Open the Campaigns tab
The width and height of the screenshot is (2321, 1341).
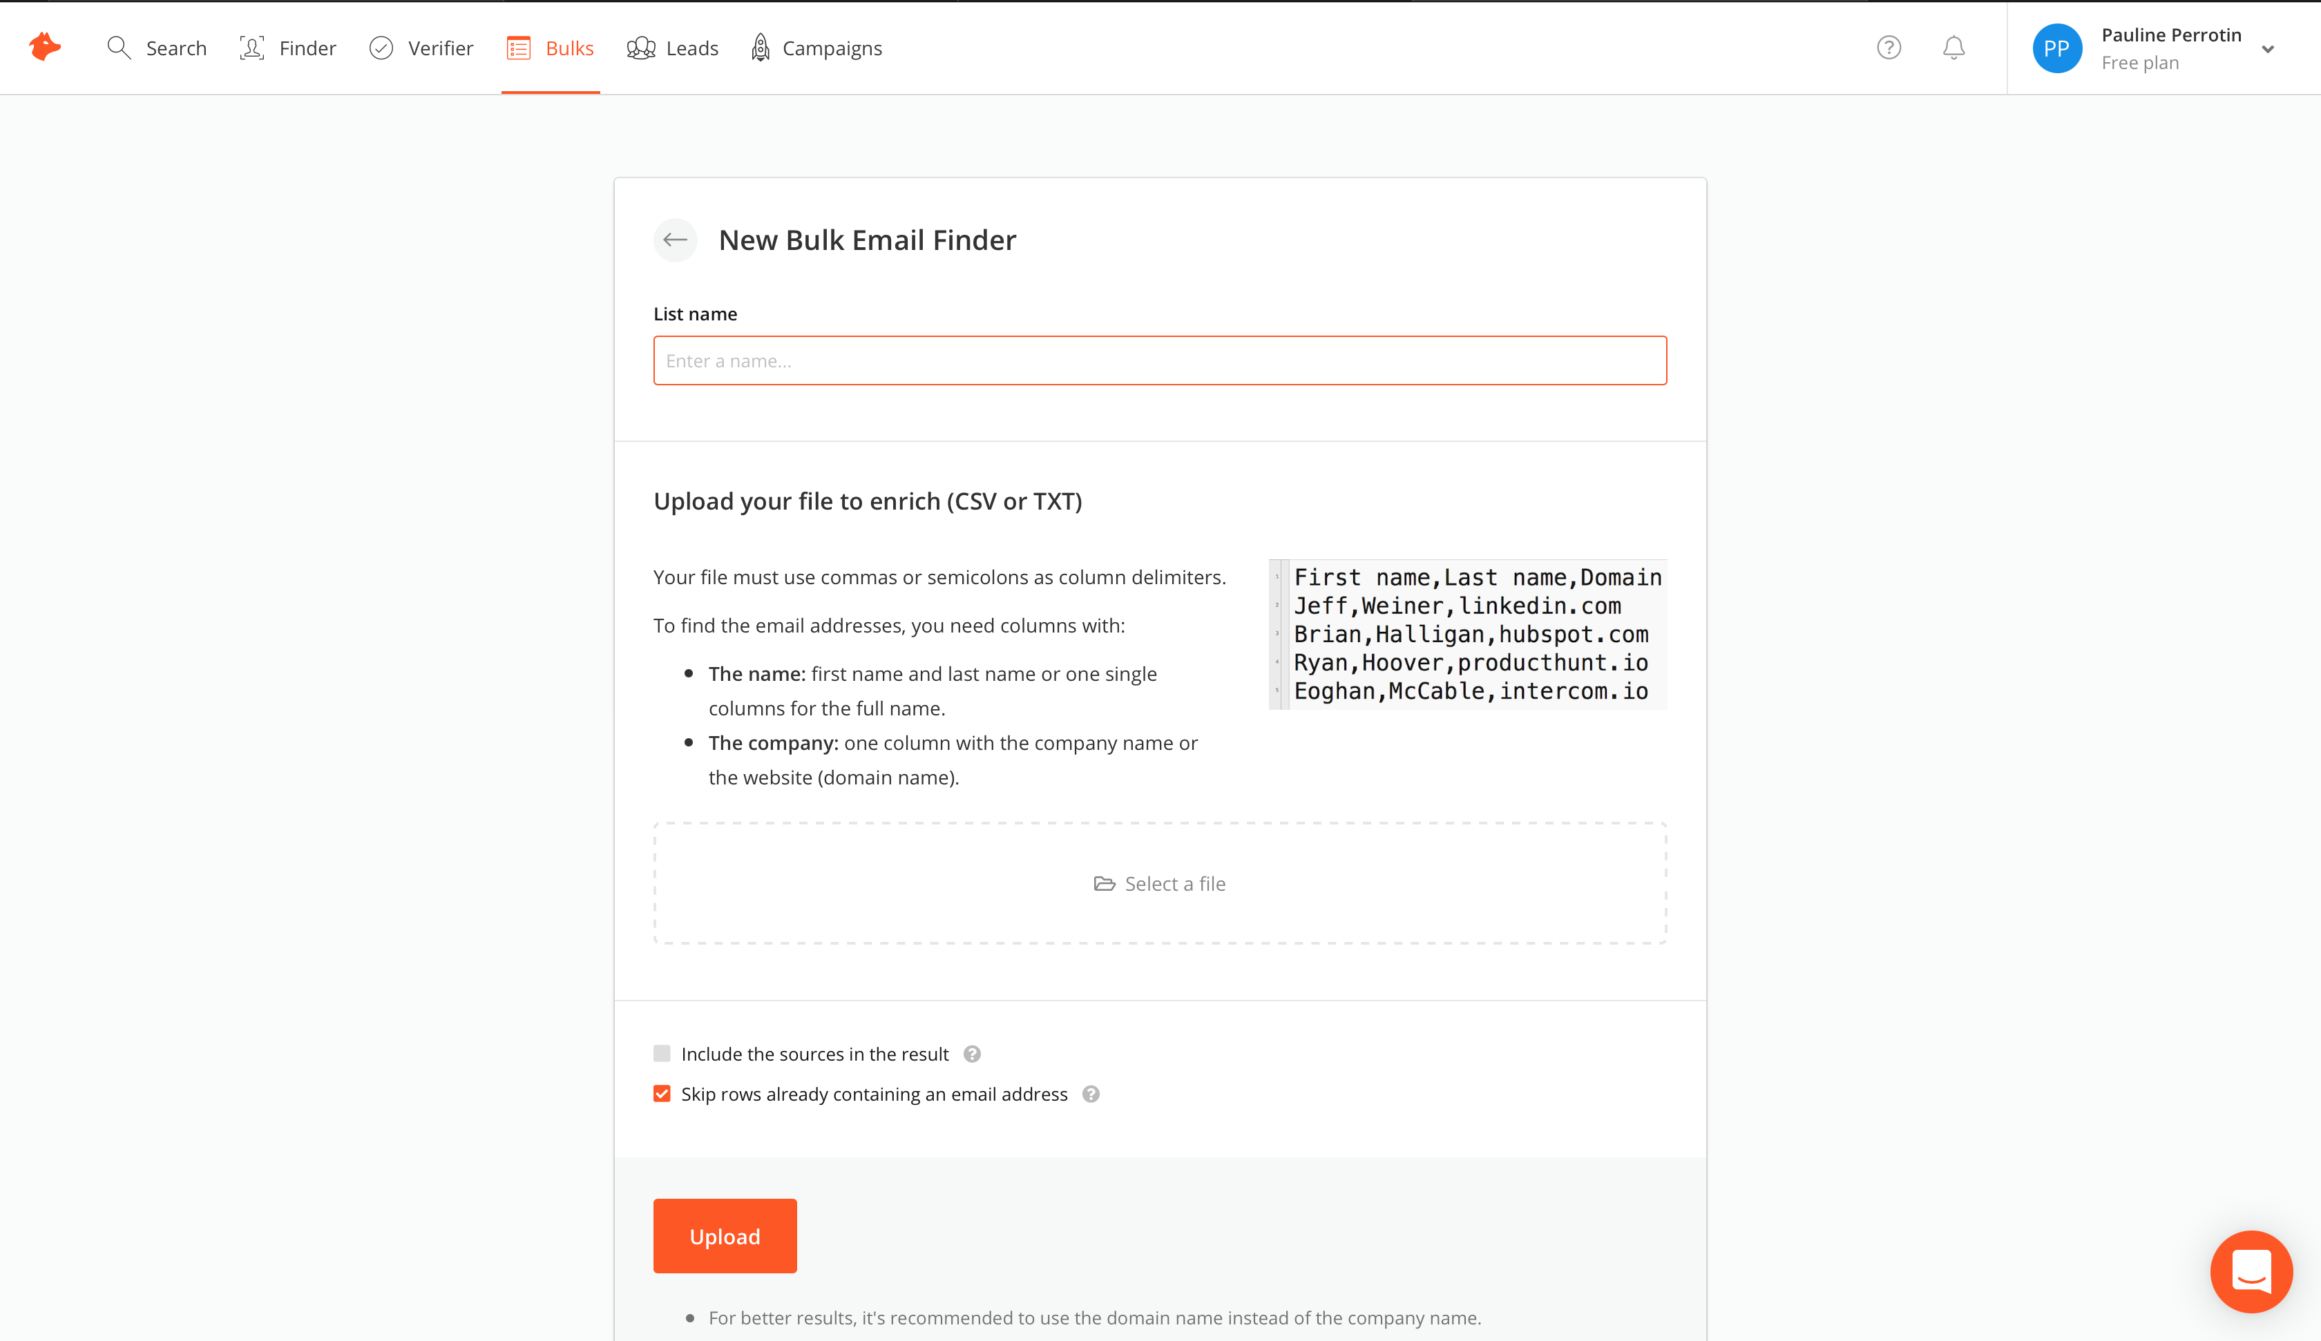coord(816,48)
